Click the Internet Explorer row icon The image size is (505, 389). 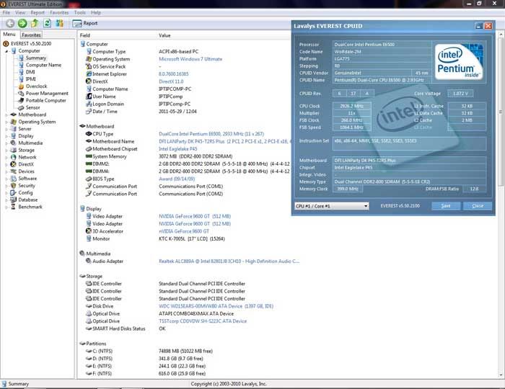click(89, 74)
